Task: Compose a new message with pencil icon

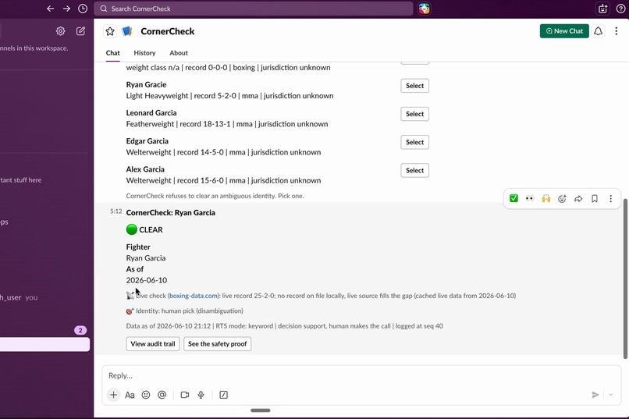Action: pos(80,31)
